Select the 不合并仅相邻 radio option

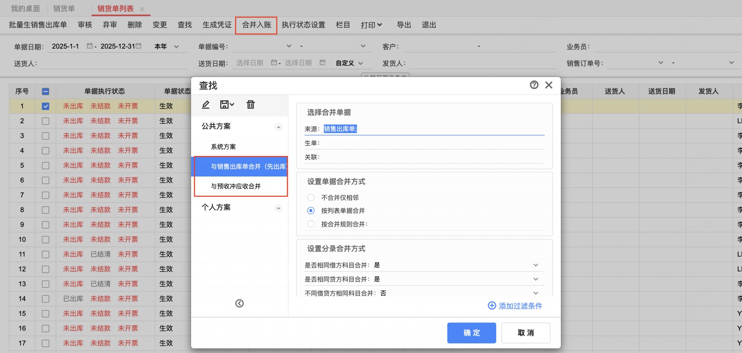click(x=311, y=198)
